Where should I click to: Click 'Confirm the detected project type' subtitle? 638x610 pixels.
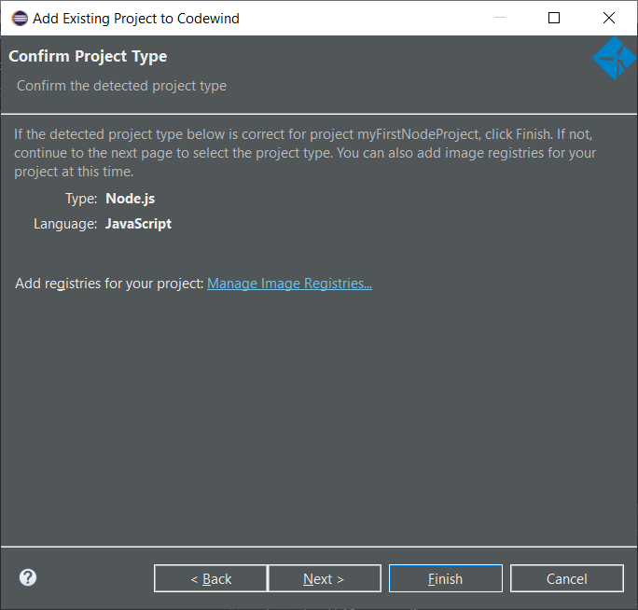point(121,86)
